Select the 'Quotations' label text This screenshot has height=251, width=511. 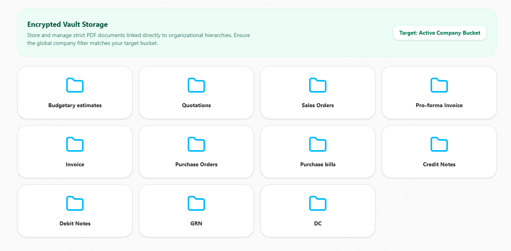196,105
